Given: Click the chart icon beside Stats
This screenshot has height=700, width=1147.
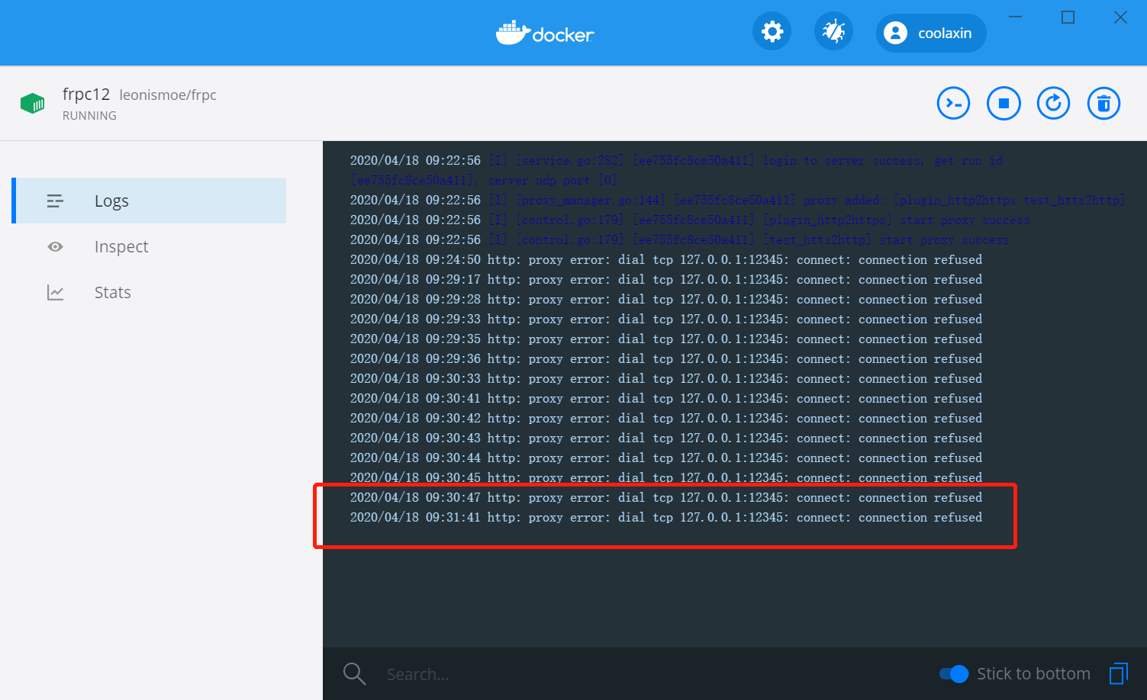Looking at the screenshot, I should pos(55,292).
